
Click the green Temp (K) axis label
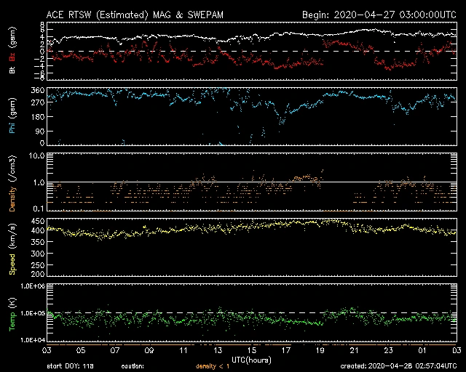[x=12, y=312]
